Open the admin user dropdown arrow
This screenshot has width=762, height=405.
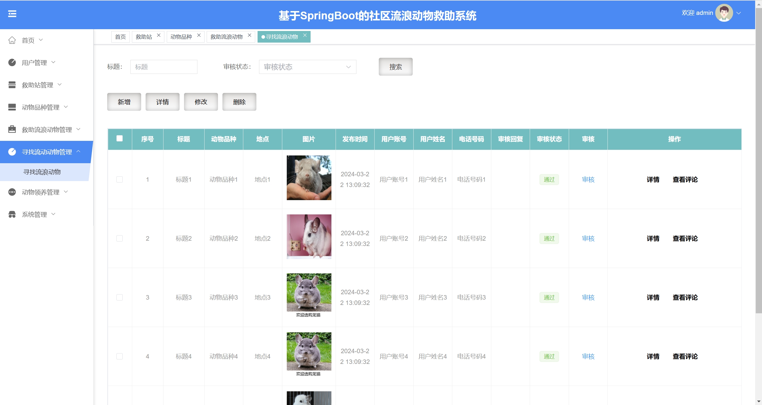click(x=738, y=13)
